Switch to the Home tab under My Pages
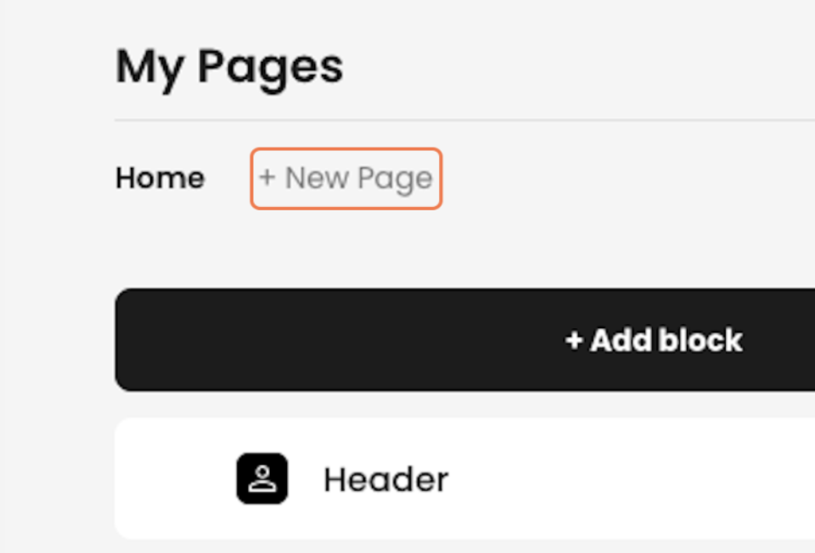Image resolution: width=815 pixels, height=553 pixels. click(160, 178)
